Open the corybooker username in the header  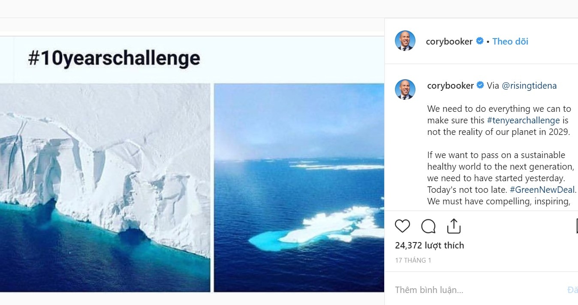449,42
